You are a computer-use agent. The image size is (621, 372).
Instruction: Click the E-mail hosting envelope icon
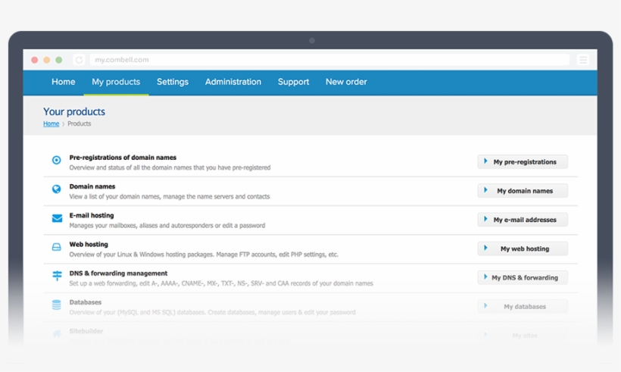(x=57, y=218)
